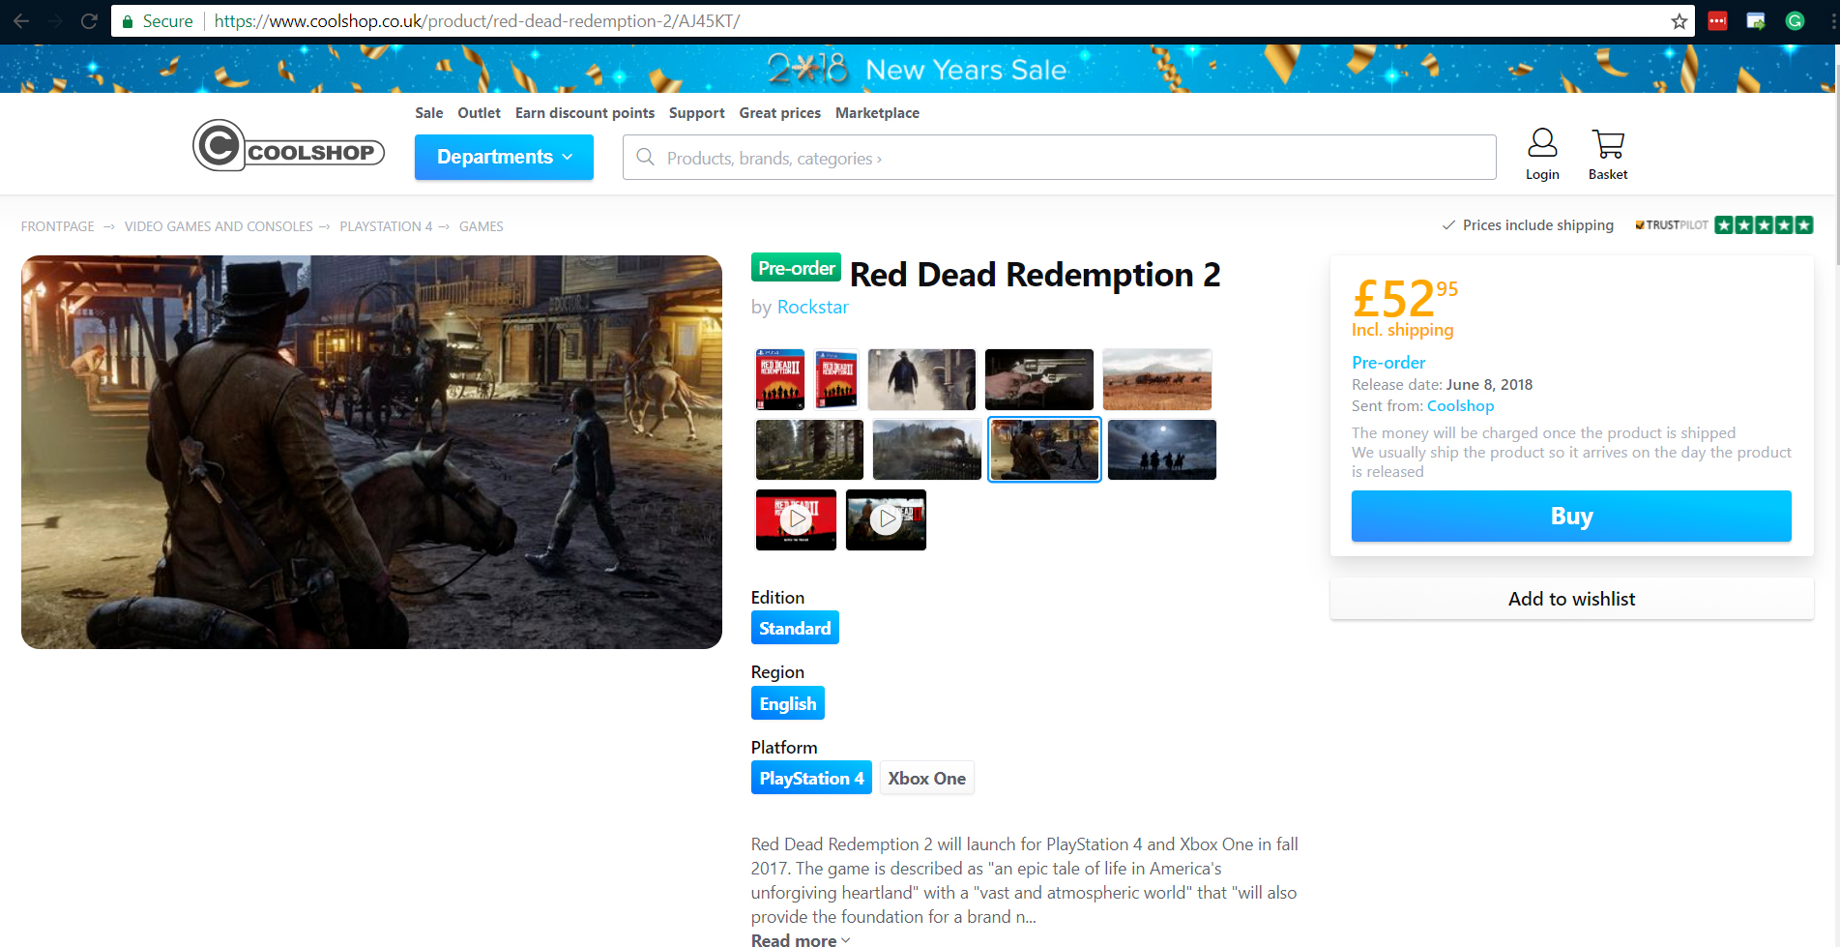View the angled PS4 box art thumbnail
The image size is (1840, 947).
(835, 379)
